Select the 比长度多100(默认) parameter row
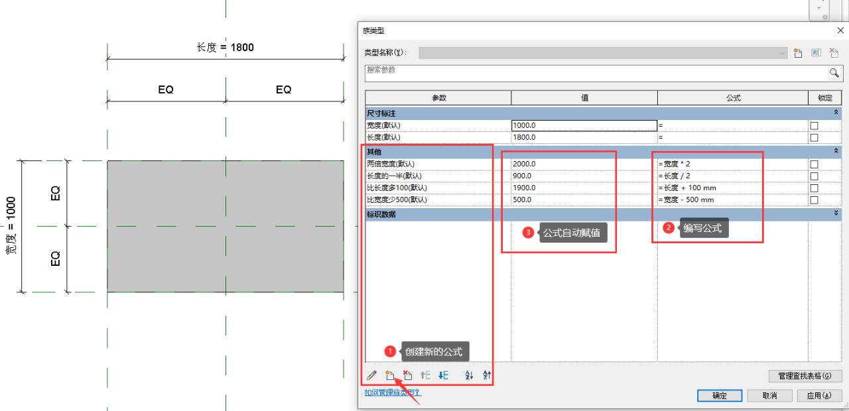This screenshot has width=849, height=411. click(438, 188)
